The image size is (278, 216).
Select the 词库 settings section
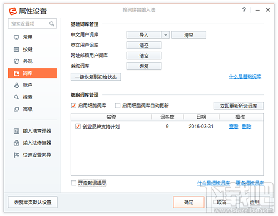tap(32, 73)
